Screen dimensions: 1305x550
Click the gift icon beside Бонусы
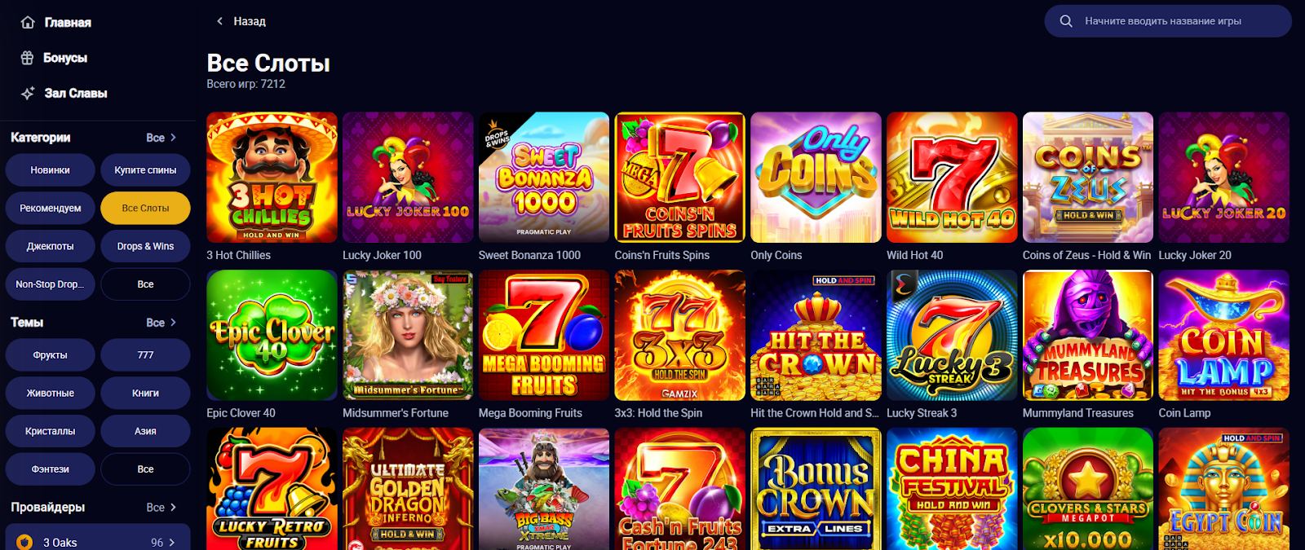coord(28,58)
